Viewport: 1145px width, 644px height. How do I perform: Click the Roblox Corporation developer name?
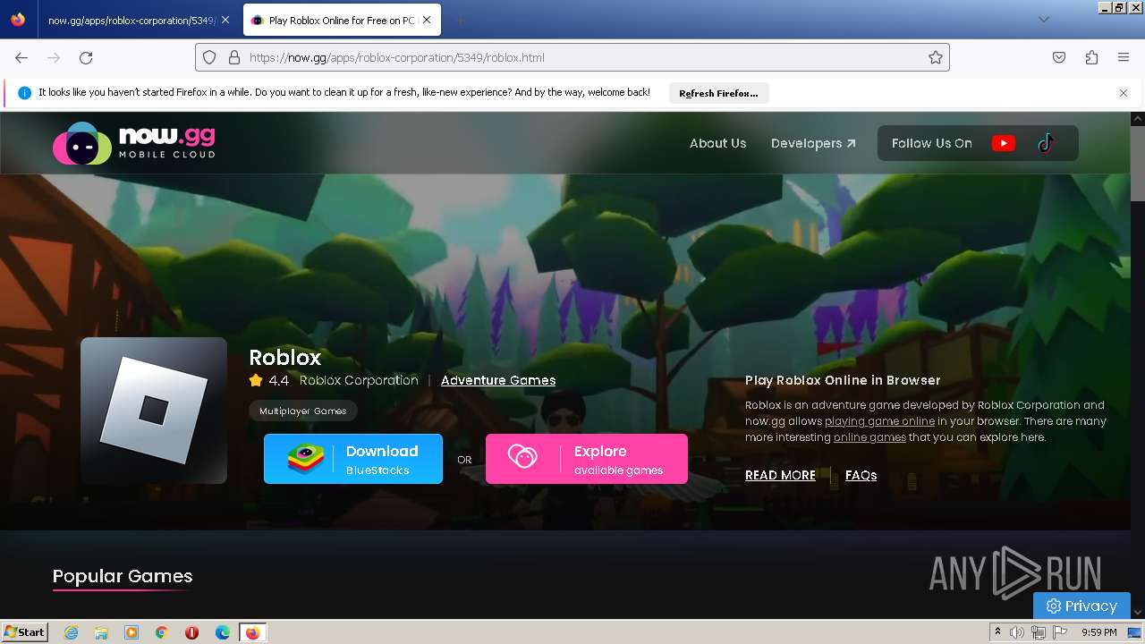pyautogui.click(x=359, y=380)
